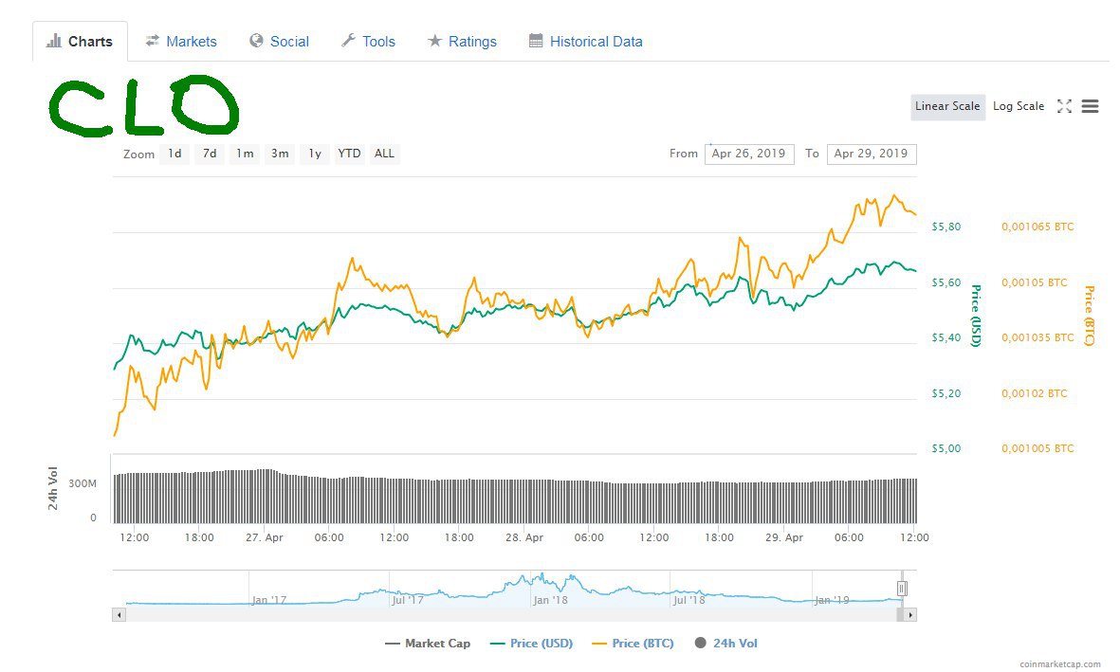Image resolution: width=1120 pixels, height=672 pixels.
Task: Open the Historical Data tab
Action: tap(585, 42)
